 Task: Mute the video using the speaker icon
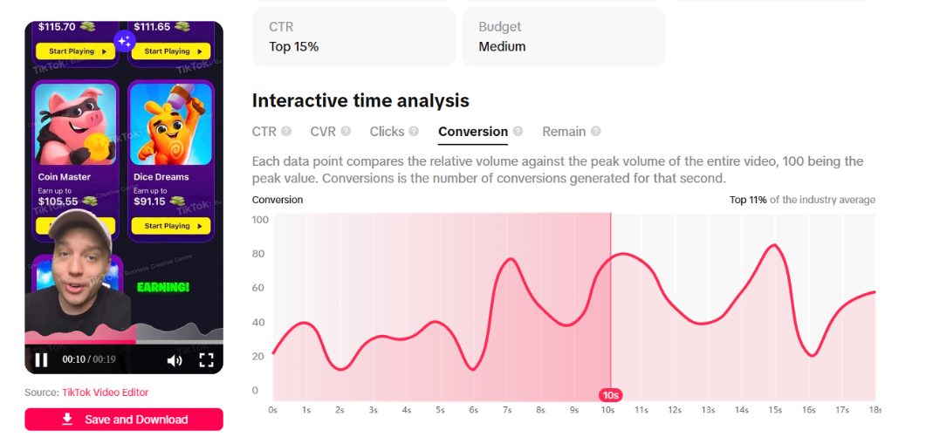tap(175, 360)
